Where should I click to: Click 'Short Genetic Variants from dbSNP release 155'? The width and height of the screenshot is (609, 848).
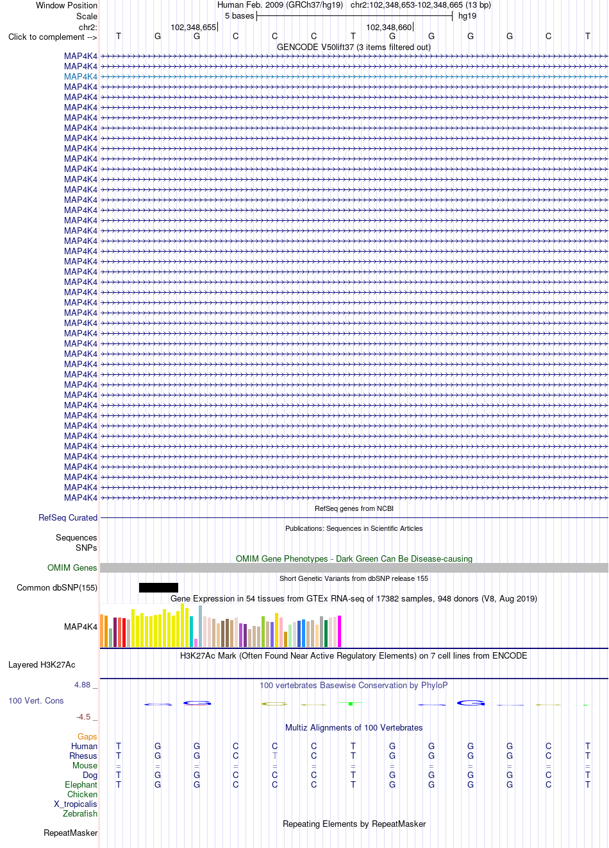pos(354,578)
